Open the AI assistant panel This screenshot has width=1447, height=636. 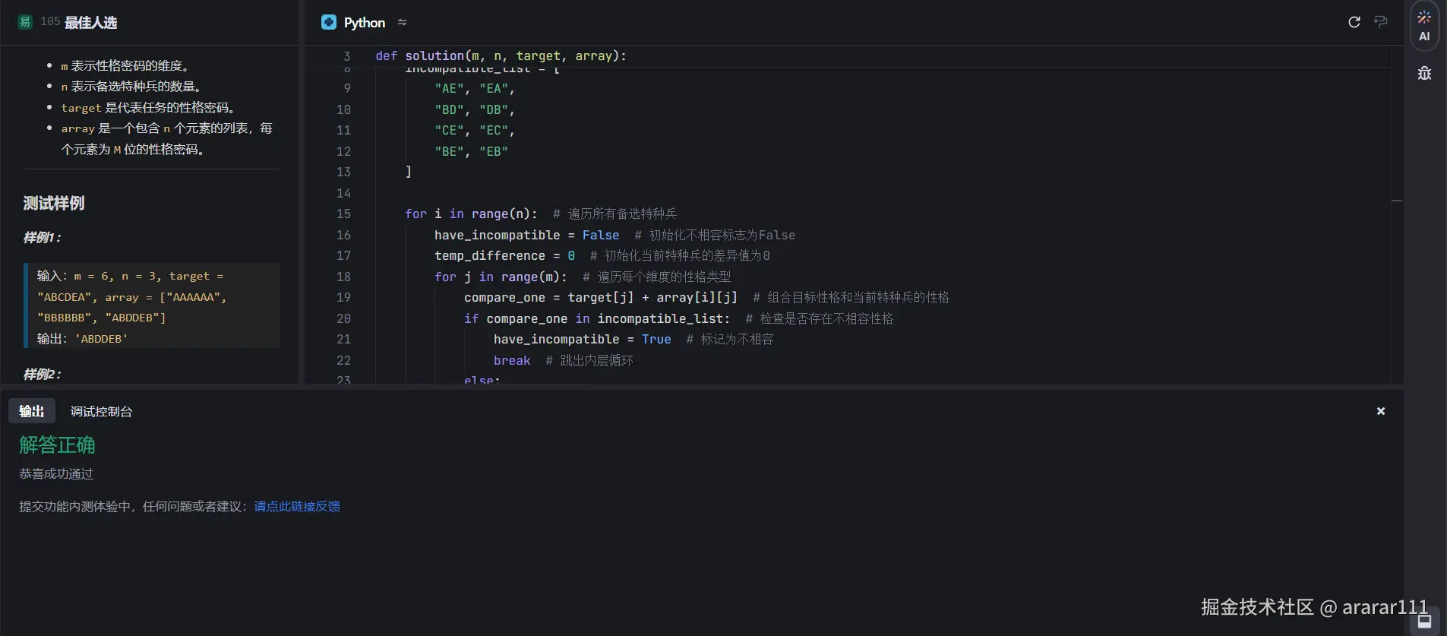tap(1424, 26)
